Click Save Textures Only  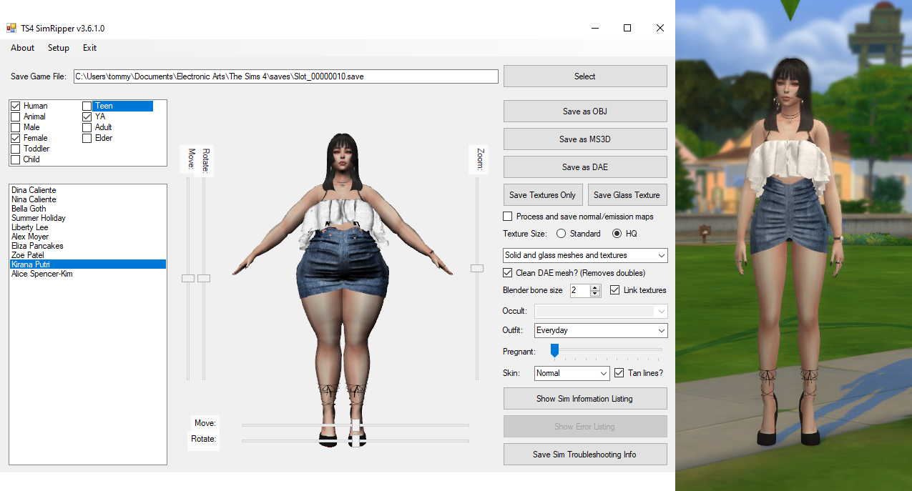coord(542,194)
